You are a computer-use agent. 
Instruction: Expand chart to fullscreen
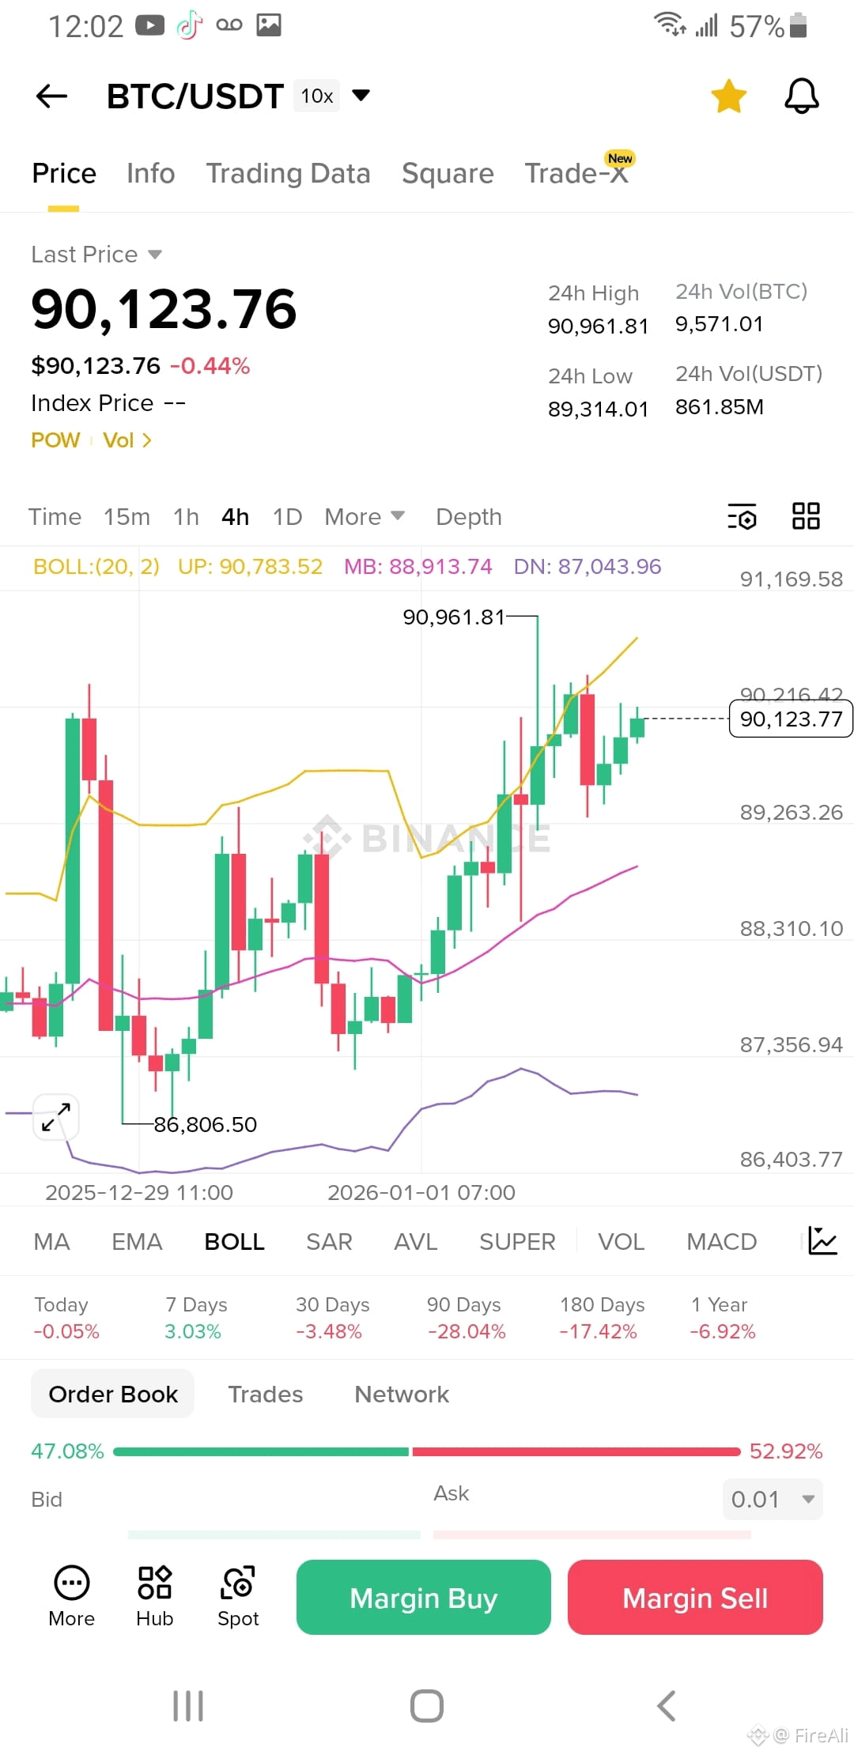(56, 1117)
